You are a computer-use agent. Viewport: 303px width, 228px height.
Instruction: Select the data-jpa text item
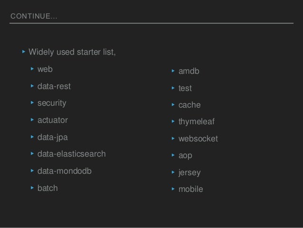(53, 138)
